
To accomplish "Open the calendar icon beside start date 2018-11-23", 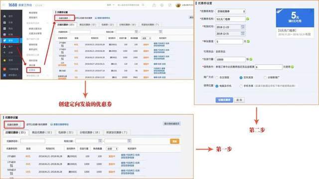I will 243,27.
